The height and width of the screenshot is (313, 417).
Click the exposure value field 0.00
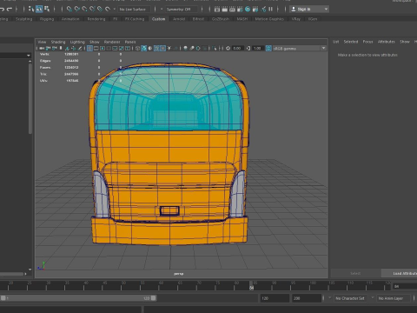pos(237,48)
